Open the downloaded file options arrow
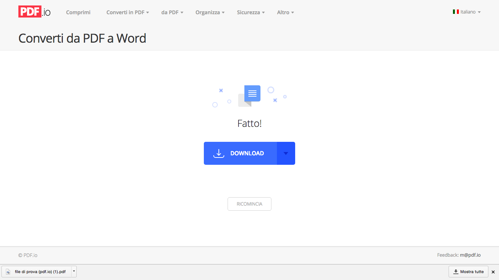This screenshot has height=280, width=499. 74,272
